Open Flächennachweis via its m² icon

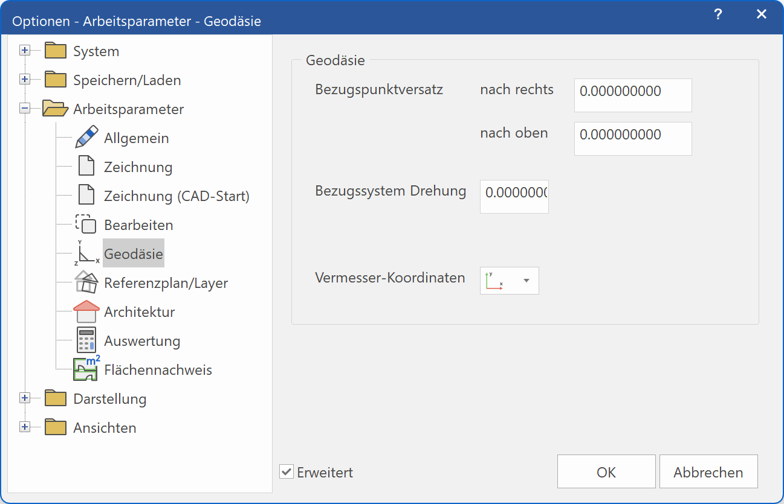click(86, 369)
